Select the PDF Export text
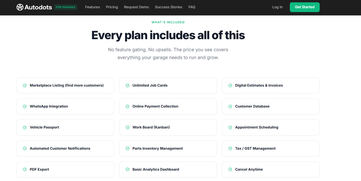The height and width of the screenshot is (181, 361). coord(39,169)
